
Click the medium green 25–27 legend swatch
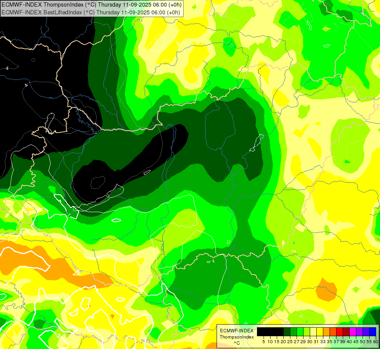coord(293,332)
